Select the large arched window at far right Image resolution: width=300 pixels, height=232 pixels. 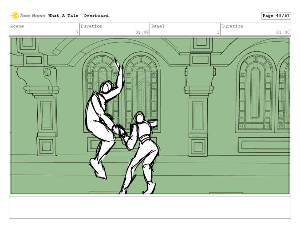pyautogui.click(x=255, y=93)
